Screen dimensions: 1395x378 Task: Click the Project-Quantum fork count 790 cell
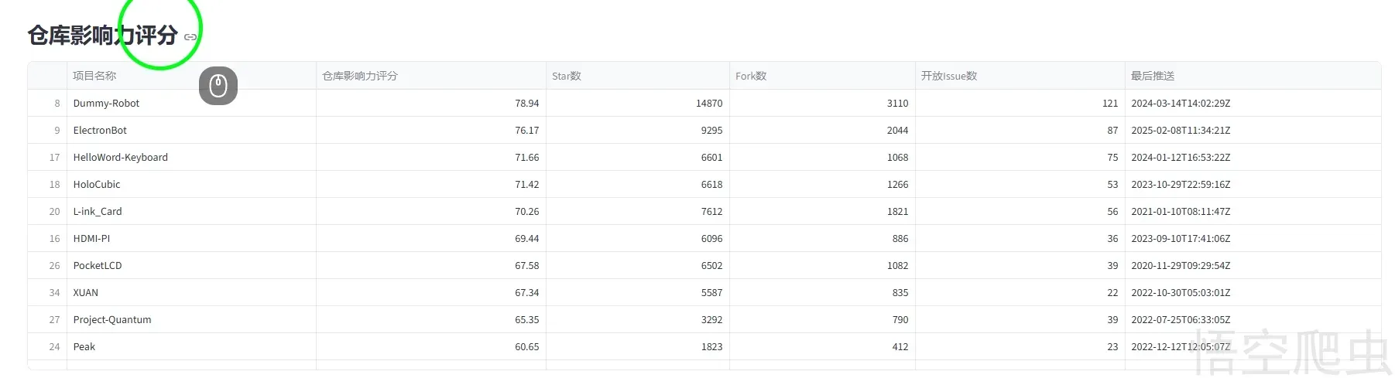[x=900, y=319]
